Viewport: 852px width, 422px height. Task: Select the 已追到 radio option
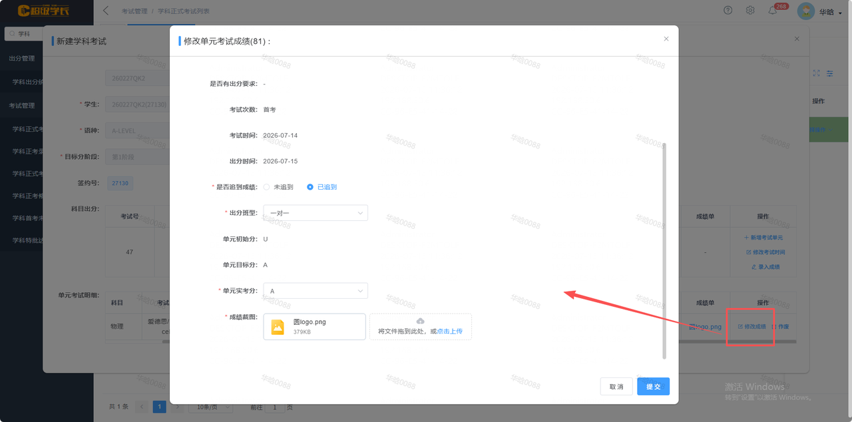click(x=321, y=187)
